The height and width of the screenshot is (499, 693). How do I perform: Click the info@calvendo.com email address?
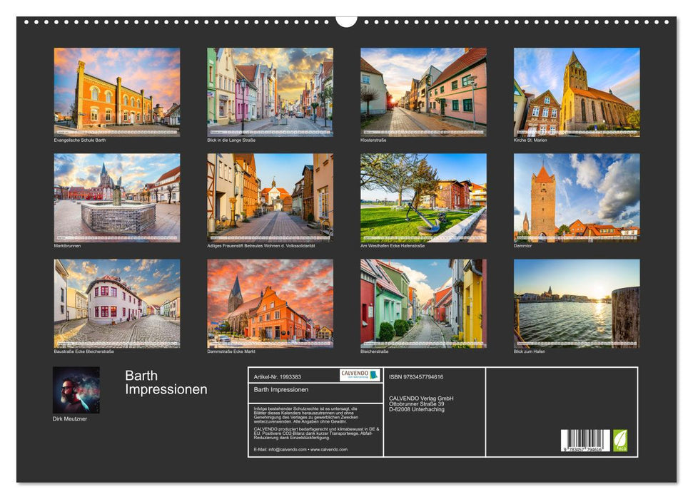click(289, 448)
